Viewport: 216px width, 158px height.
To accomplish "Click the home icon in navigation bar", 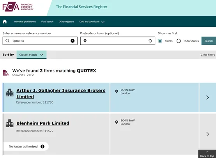I will point(5,21).
